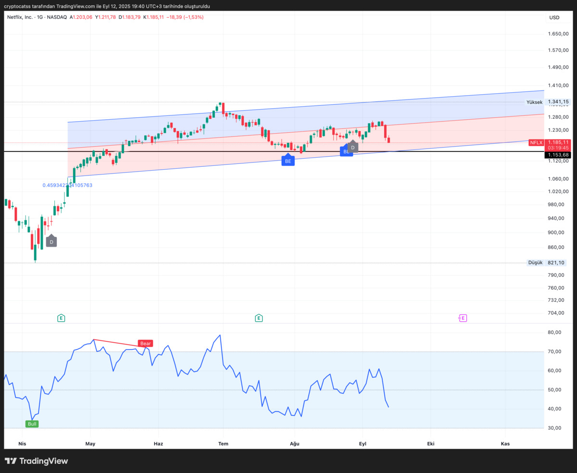577x473 pixels.
Task: Click the Eki month label on time axis
Action: click(431, 444)
